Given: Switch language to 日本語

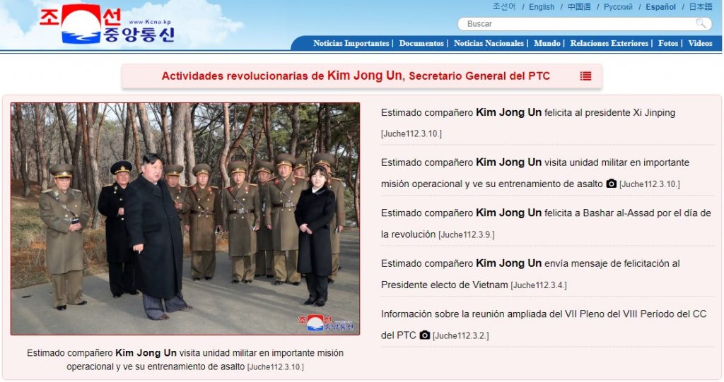Looking at the screenshot, I should (x=701, y=7).
